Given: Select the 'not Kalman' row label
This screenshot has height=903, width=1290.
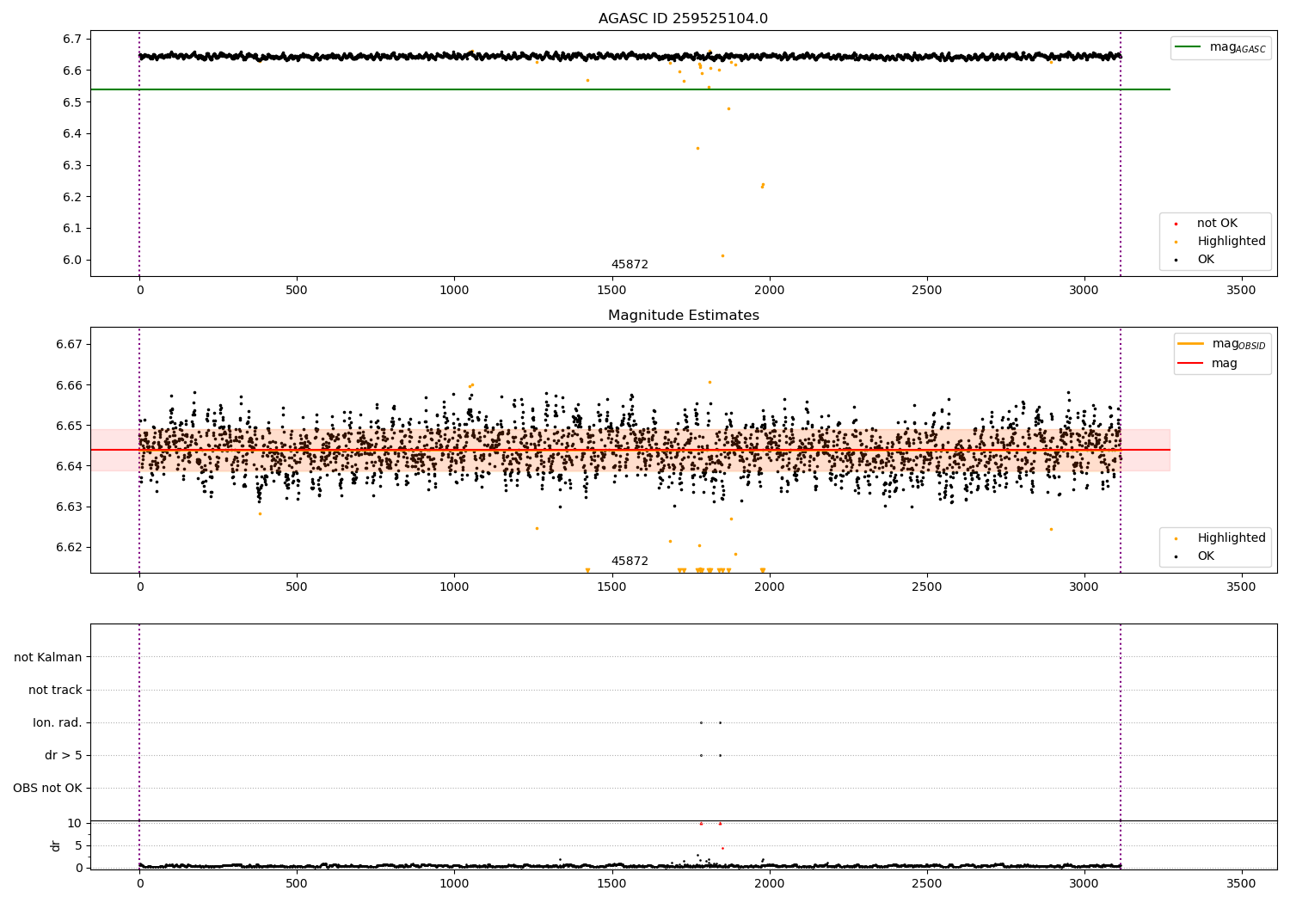Looking at the screenshot, I should click(x=48, y=657).
